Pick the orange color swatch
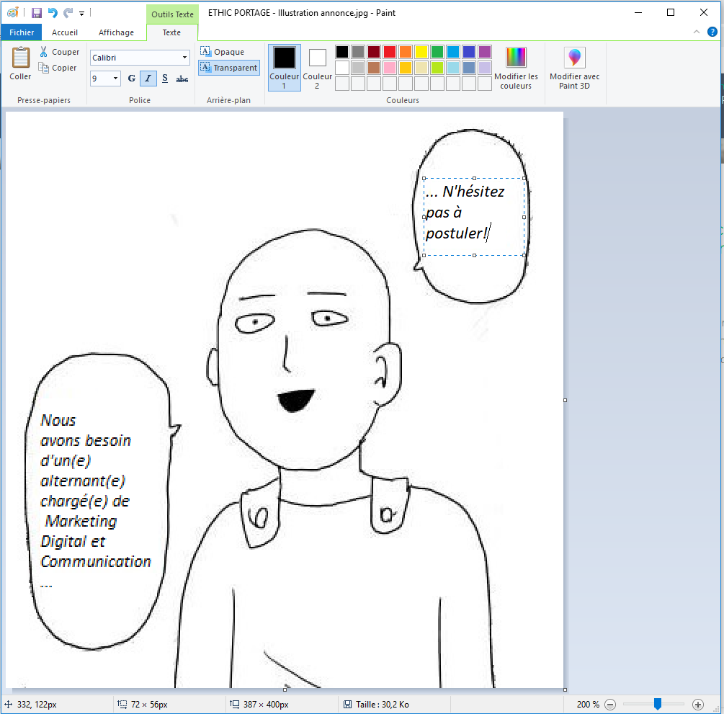Screen dimensions: 724x714 (406, 52)
